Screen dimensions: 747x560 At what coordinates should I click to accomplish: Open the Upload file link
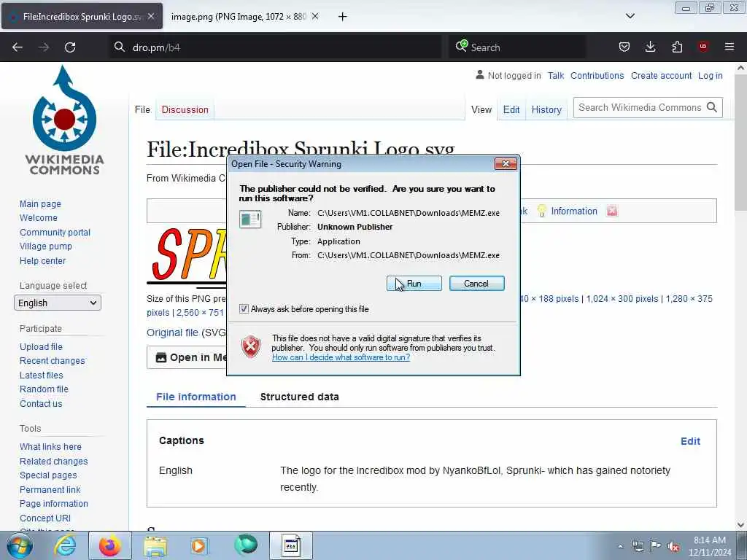click(41, 346)
